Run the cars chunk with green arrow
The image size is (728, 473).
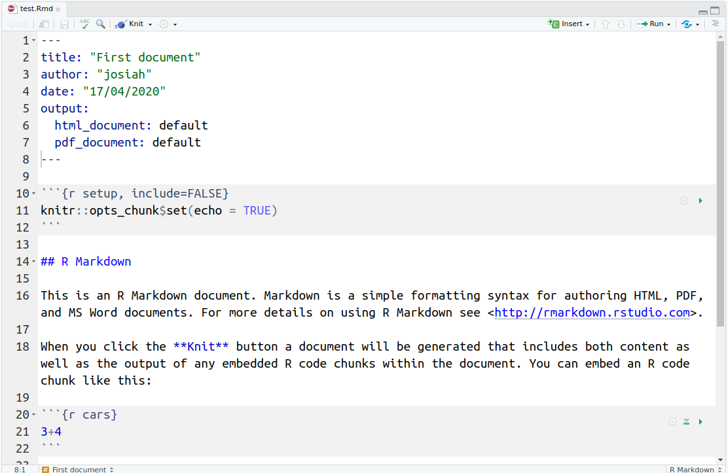(x=701, y=422)
